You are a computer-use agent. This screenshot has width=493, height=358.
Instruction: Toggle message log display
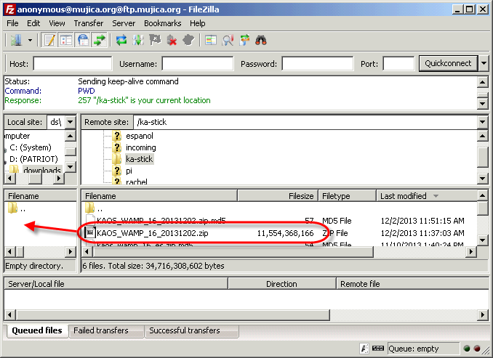[49, 40]
